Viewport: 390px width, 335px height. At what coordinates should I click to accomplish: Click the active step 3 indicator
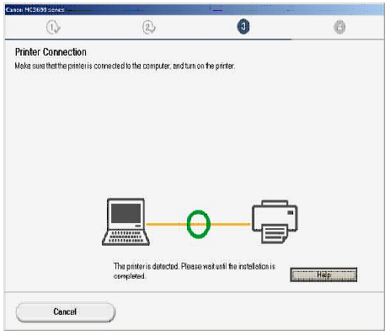tap(243, 27)
